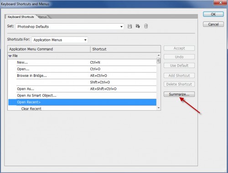This screenshot has height=173, width=228.
Task: Click the Use Default button
Action: click(x=179, y=66)
